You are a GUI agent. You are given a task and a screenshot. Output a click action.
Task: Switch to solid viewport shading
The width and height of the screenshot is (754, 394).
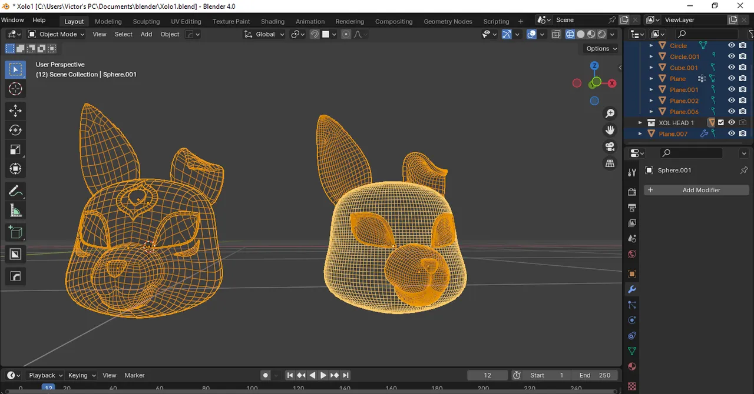[x=581, y=34]
